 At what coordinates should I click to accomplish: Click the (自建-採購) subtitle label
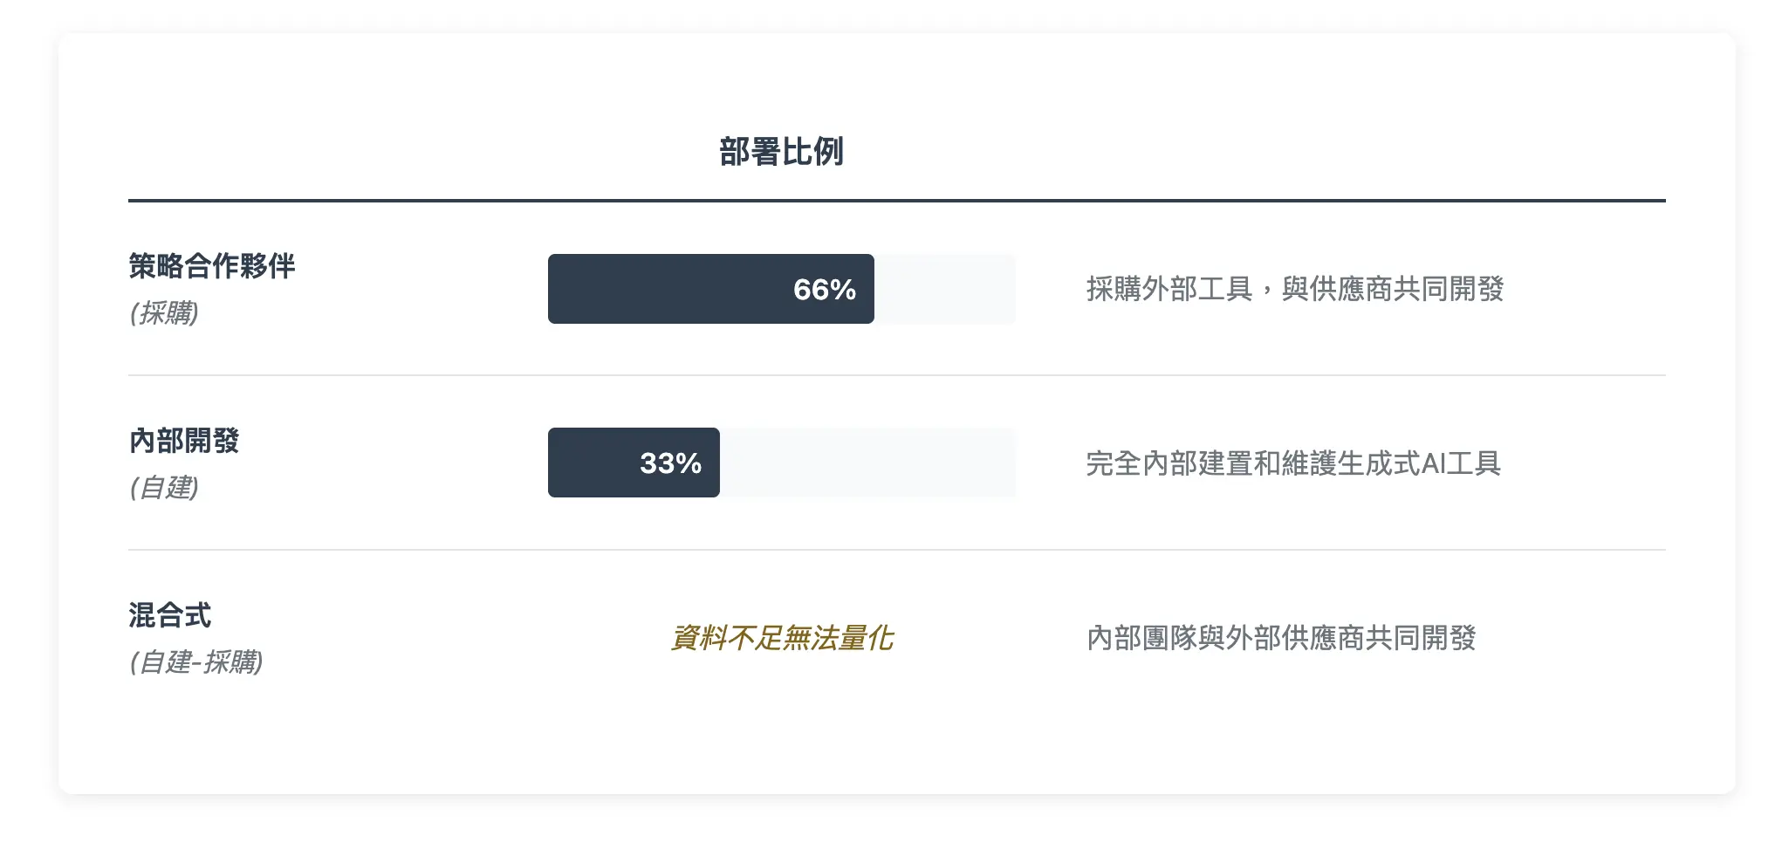196,661
